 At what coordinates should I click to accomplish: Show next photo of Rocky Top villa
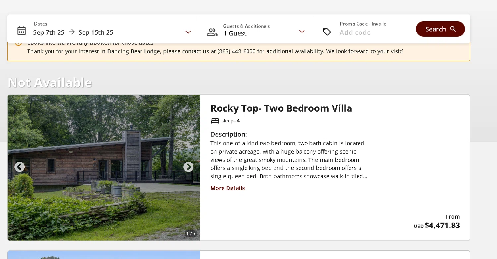pos(188,167)
